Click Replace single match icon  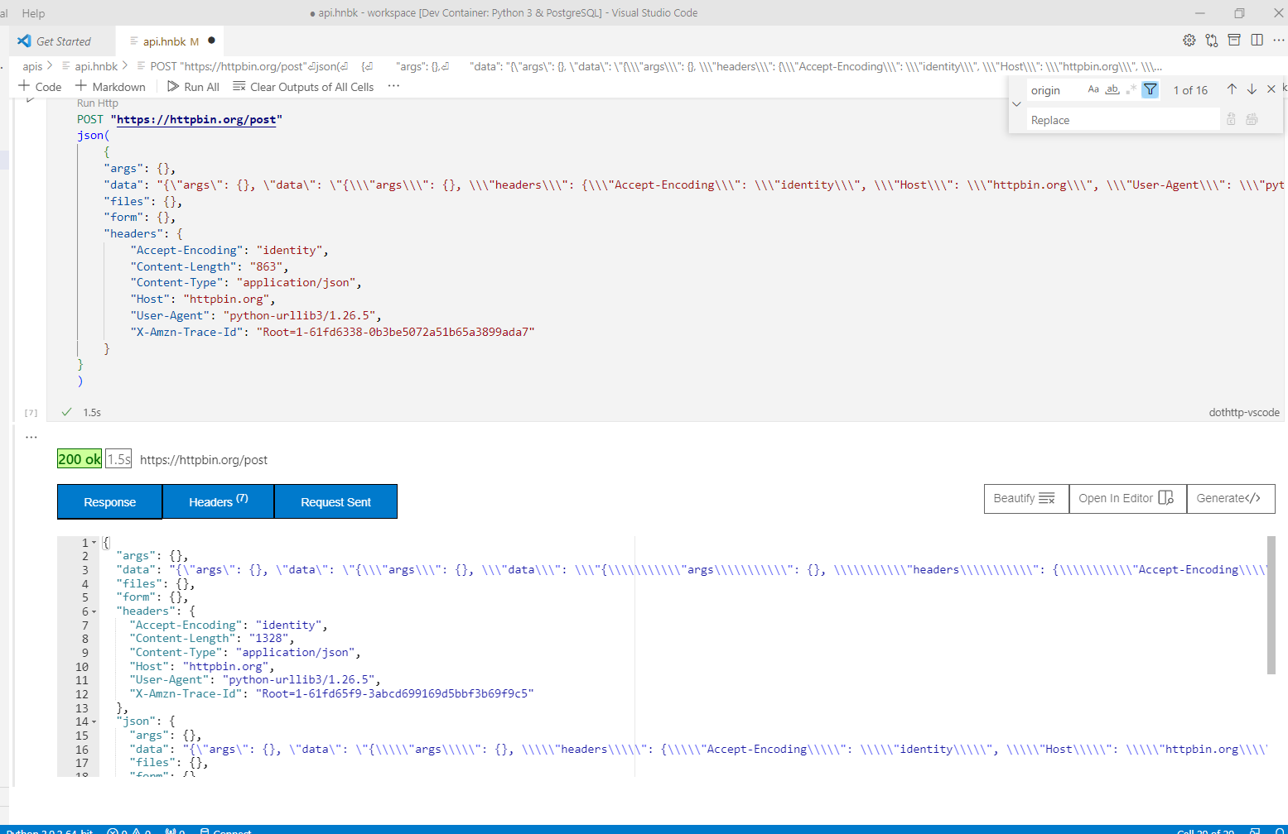click(x=1231, y=120)
